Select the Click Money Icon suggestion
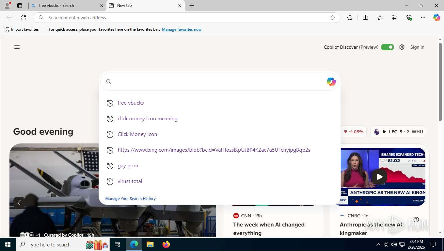The image size is (444, 251). pyautogui.click(x=219, y=134)
